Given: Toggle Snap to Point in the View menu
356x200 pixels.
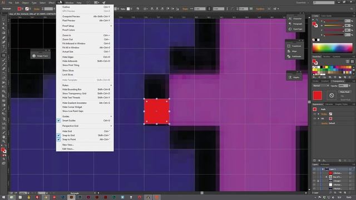Looking at the screenshot, I should [x=85, y=139].
